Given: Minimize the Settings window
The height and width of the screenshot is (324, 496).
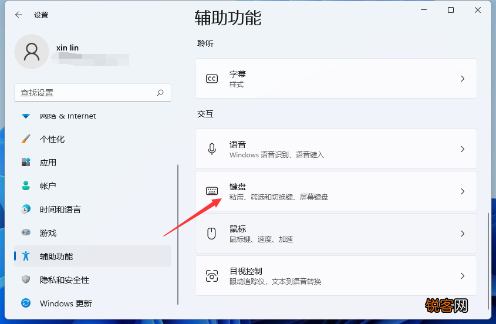Looking at the screenshot, I should coord(424,10).
